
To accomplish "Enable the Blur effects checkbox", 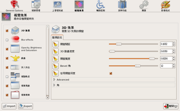I will point(7,40).
